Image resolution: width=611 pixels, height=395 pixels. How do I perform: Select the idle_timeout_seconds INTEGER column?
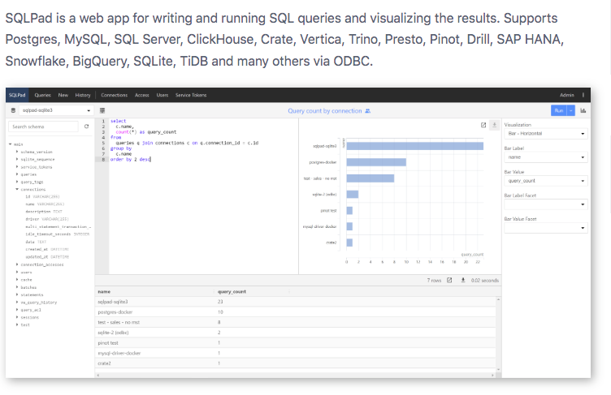pos(57,234)
